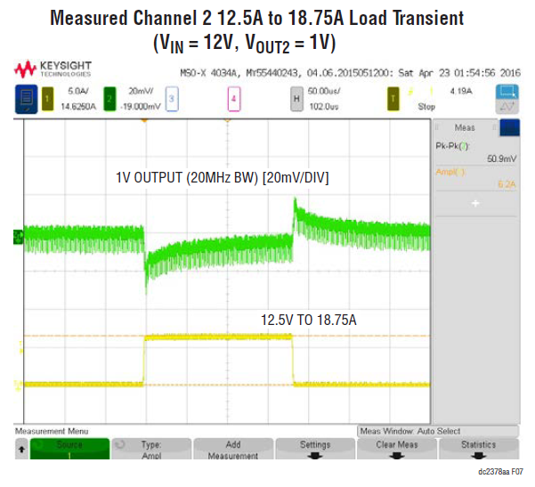Image resolution: width=535 pixels, height=487 pixels.
Task: Select the Source softkey
Action: point(69,450)
